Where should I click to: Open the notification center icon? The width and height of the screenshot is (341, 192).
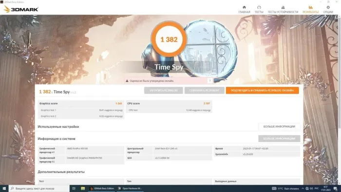[336, 189]
